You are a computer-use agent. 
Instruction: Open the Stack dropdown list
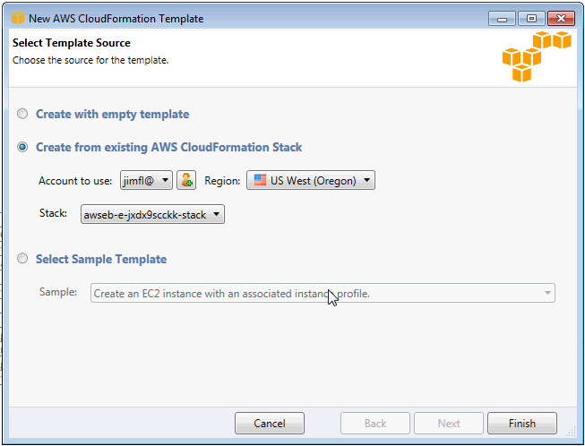152,215
